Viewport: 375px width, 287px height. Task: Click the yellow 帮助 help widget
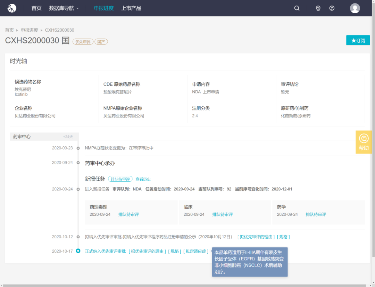click(x=364, y=142)
